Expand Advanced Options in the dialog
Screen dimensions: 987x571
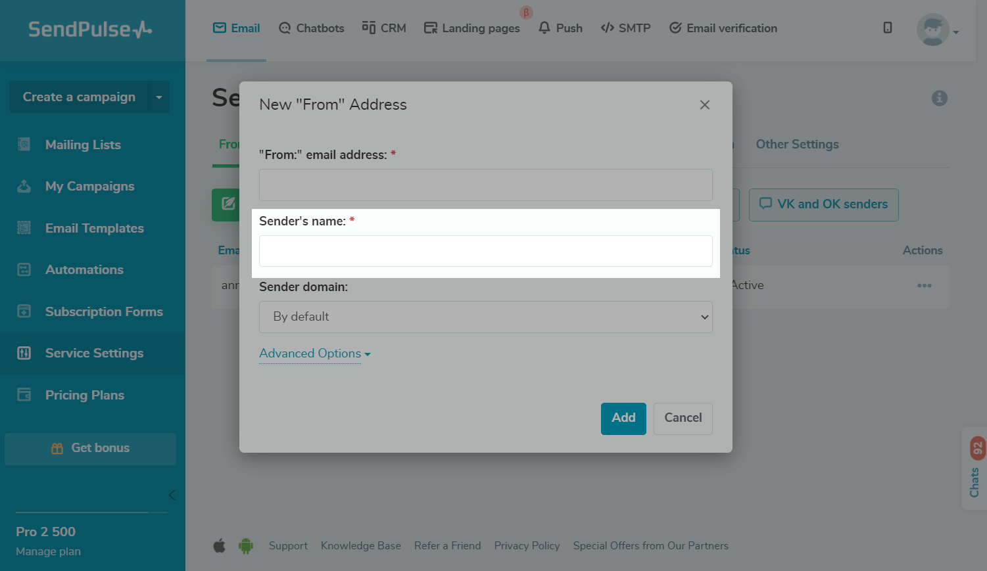[x=314, y=354]
